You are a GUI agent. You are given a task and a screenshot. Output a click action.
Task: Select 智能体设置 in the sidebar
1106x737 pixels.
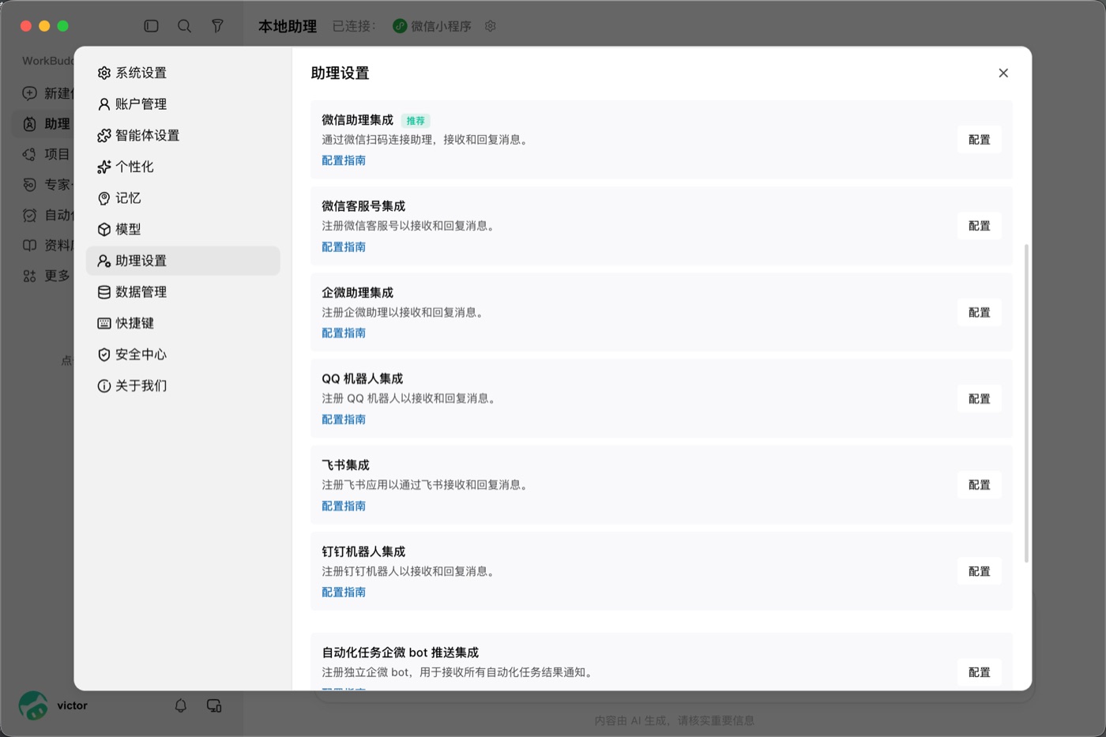(x=182, y=135)
